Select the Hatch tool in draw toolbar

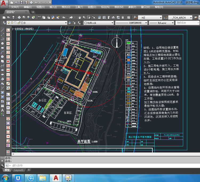point(2,92)
